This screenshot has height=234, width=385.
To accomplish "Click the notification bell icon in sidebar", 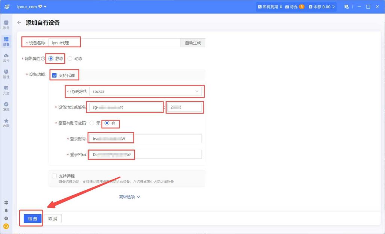I will point(6,210).
